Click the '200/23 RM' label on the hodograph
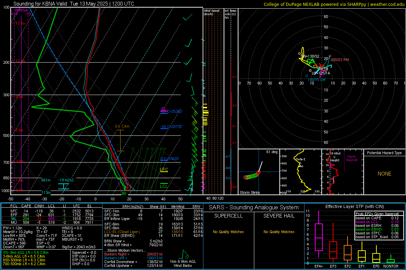 click(x=340, y=60)
